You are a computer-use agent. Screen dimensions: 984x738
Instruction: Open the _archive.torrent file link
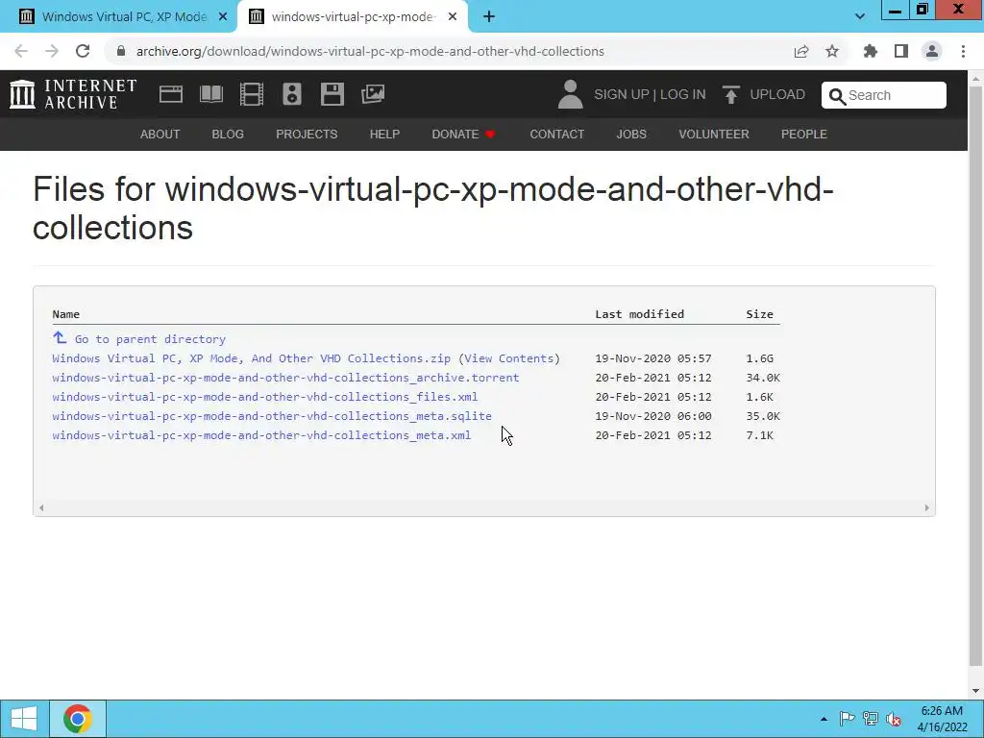pos(285,378)
